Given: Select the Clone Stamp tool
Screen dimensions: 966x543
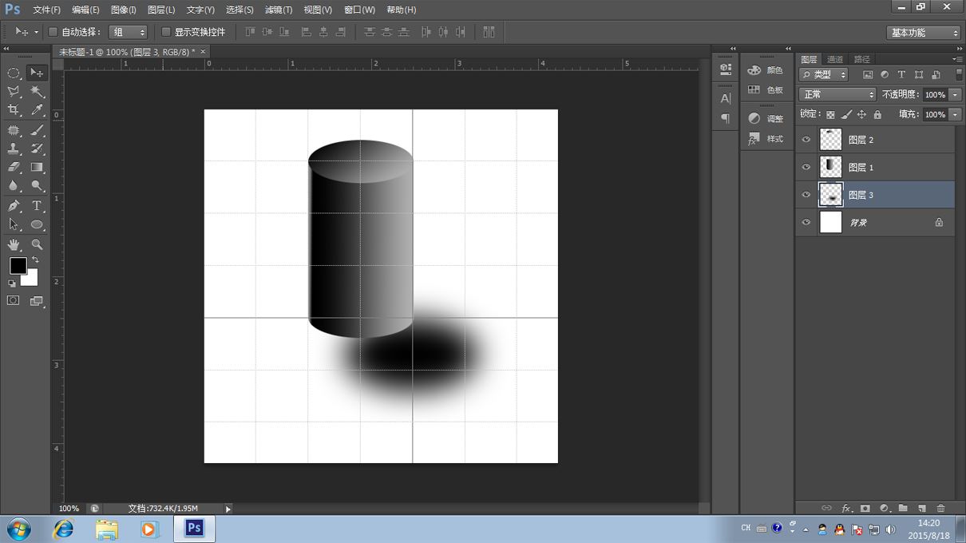Looking at the screenshot, I should click(x=14, y=149).
